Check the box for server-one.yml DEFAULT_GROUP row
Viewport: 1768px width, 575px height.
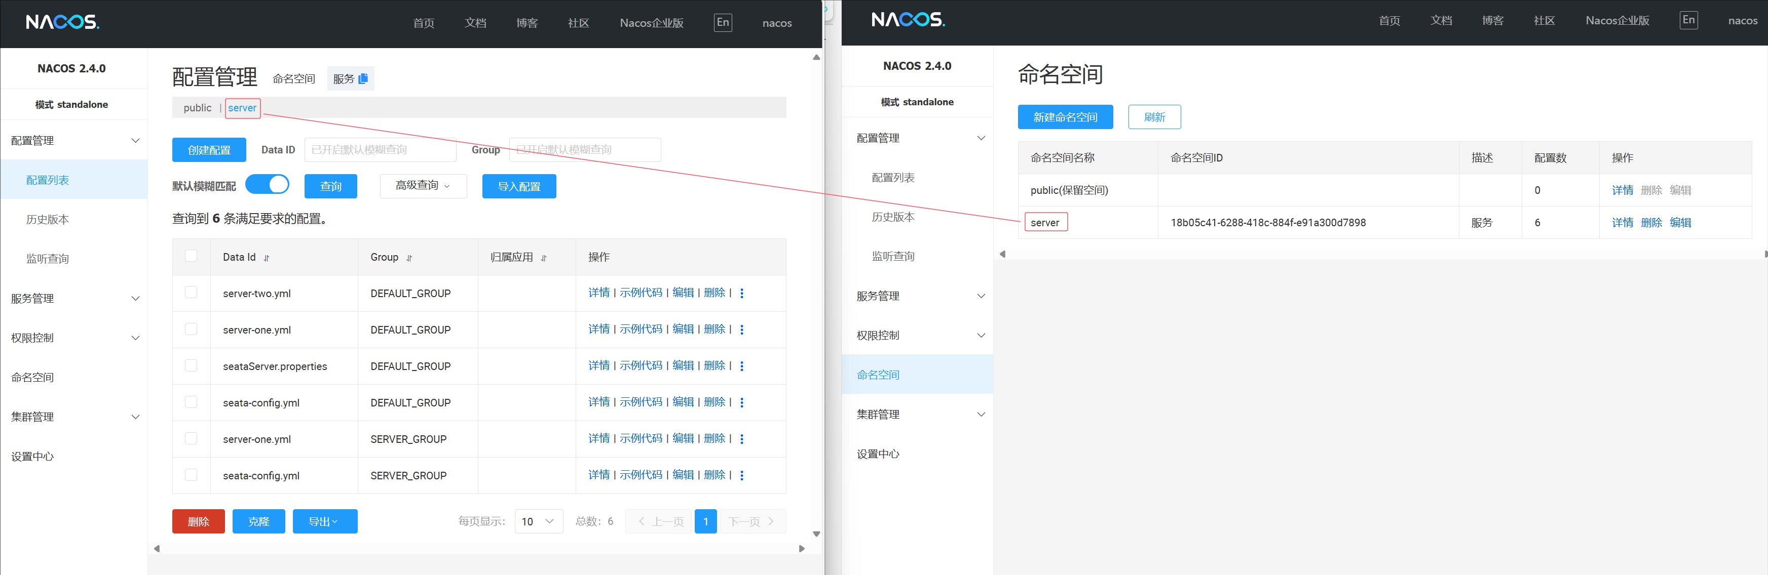191,329
